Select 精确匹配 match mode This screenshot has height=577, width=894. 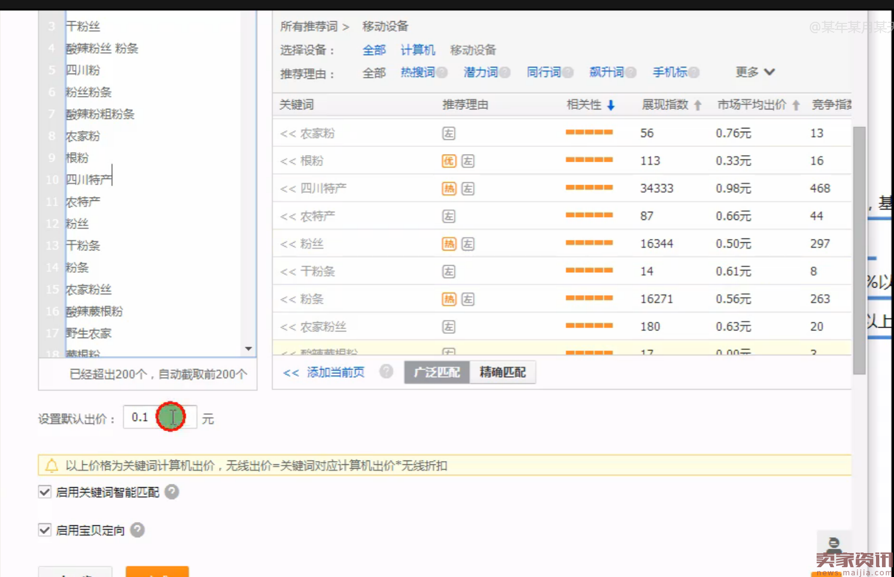[x=502, y=372]
